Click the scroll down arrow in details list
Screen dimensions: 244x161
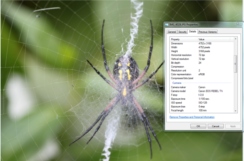click(236, 111)
